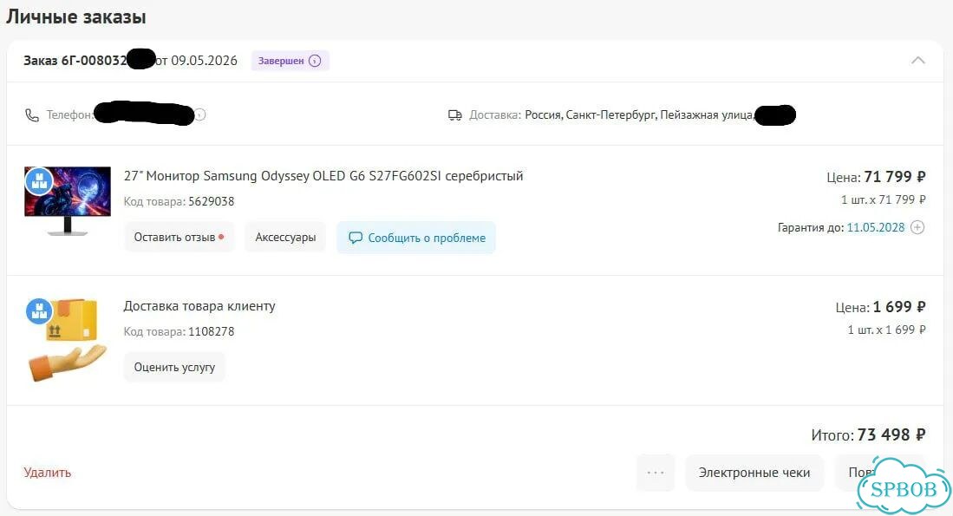Viewport: 953px width, 516px height.
Task: Click the delivery address Пейзажная улица text
Action: (x=707, y=114)
